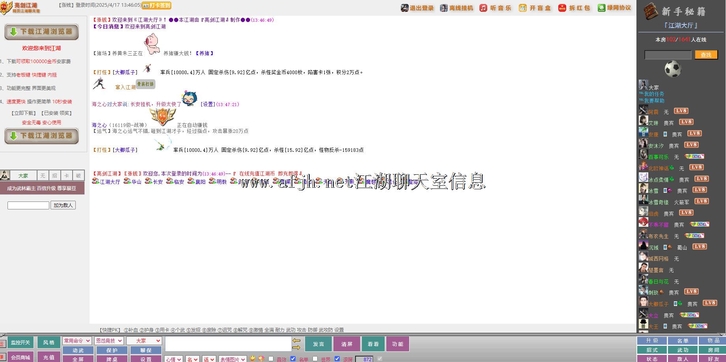Select the 无 tab in left panel
The width and height of the screenshot is (726, 362).
coord(43,176)
